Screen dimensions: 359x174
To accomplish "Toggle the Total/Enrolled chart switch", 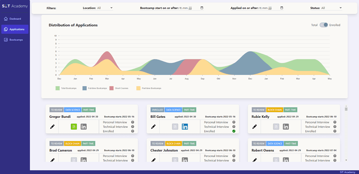I will point(323,25).
